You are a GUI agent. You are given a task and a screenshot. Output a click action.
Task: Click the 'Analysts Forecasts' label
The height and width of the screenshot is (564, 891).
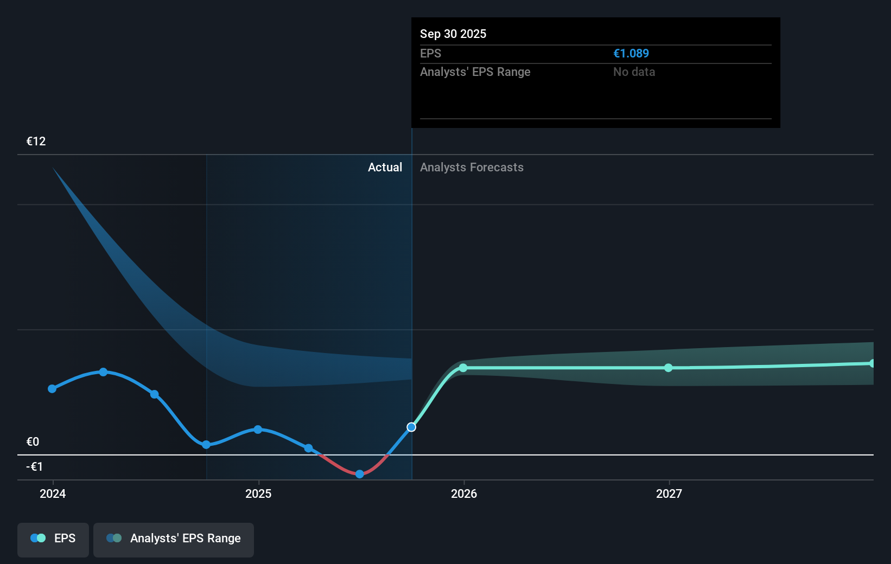(472, 167)
